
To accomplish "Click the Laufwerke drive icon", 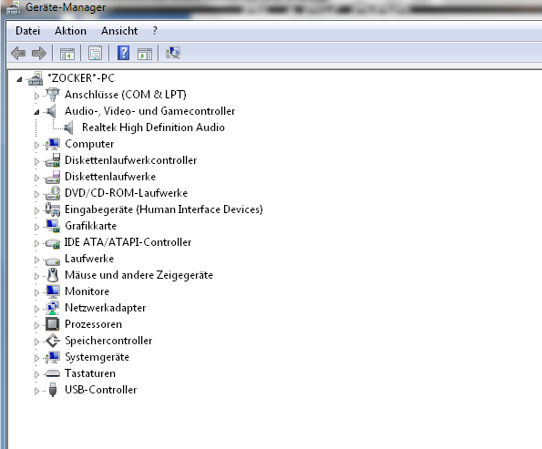I will point(53,261).
